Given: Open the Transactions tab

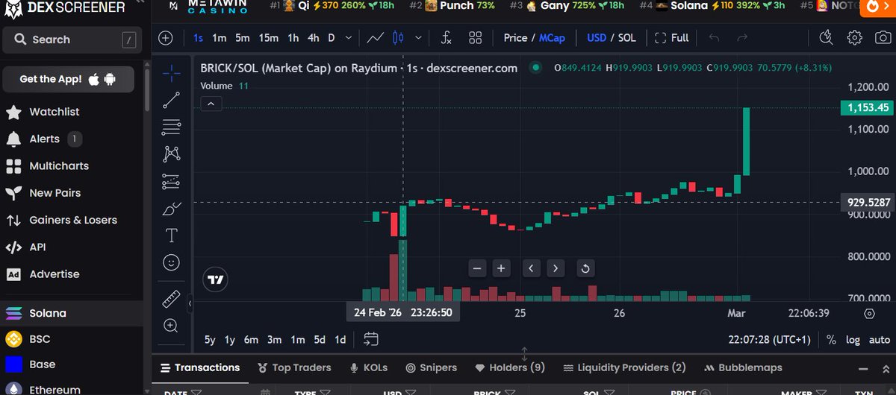Looking at the screenshot, I should [x=199, y=367].
